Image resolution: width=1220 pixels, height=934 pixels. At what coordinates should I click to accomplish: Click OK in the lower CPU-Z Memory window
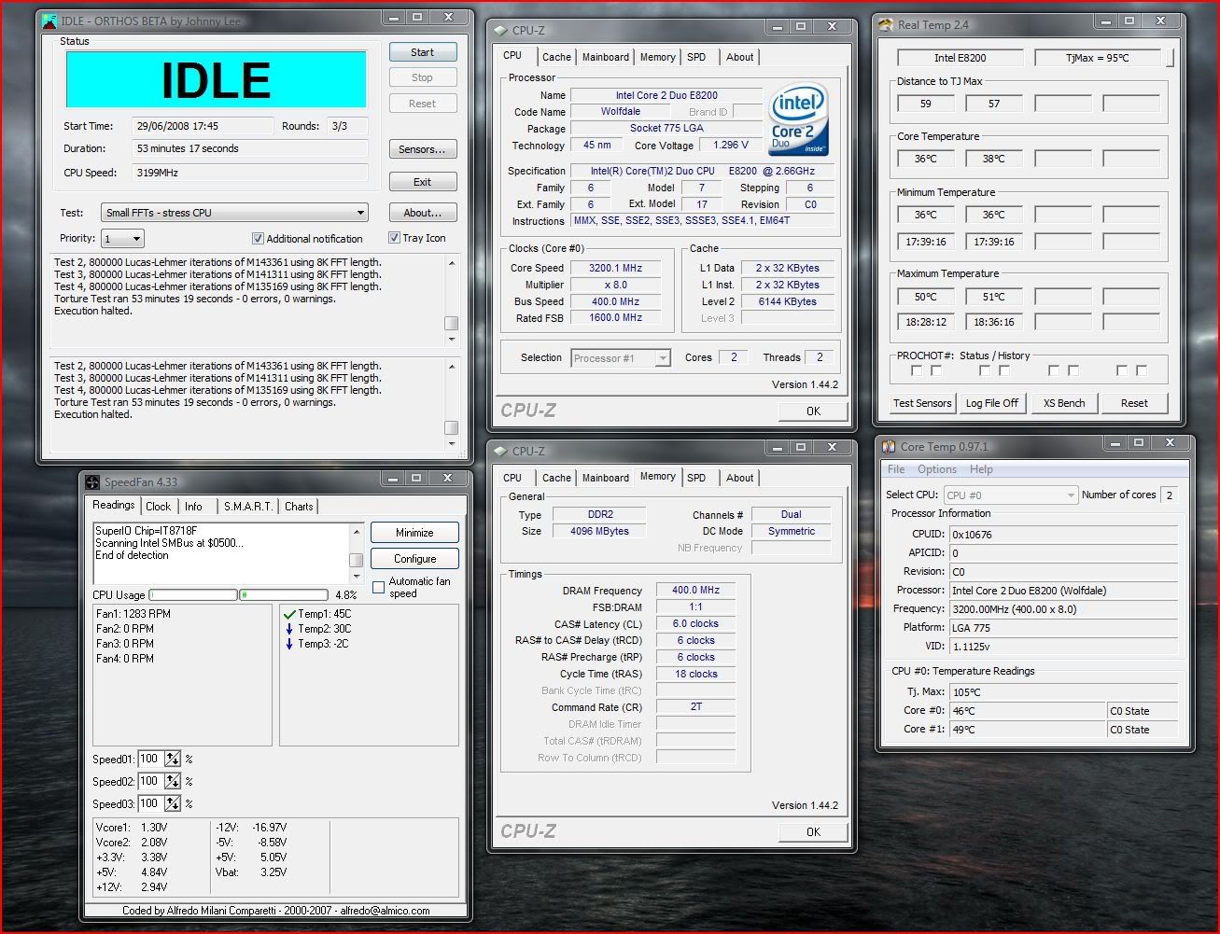[x=813, y=831]
